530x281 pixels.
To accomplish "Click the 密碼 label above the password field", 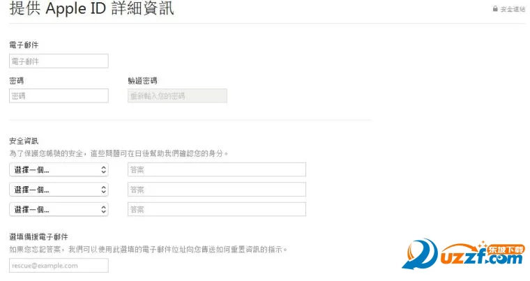I will (17, 80).
